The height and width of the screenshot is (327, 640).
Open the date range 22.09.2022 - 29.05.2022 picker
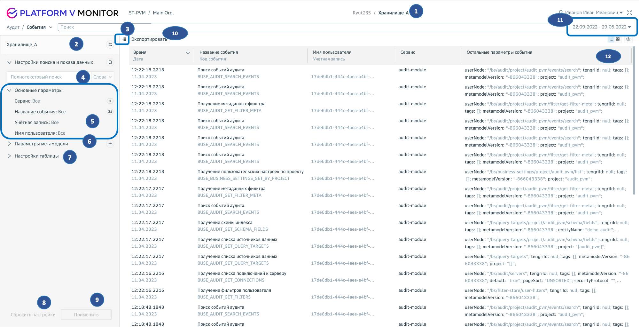[x=602, y=27]
